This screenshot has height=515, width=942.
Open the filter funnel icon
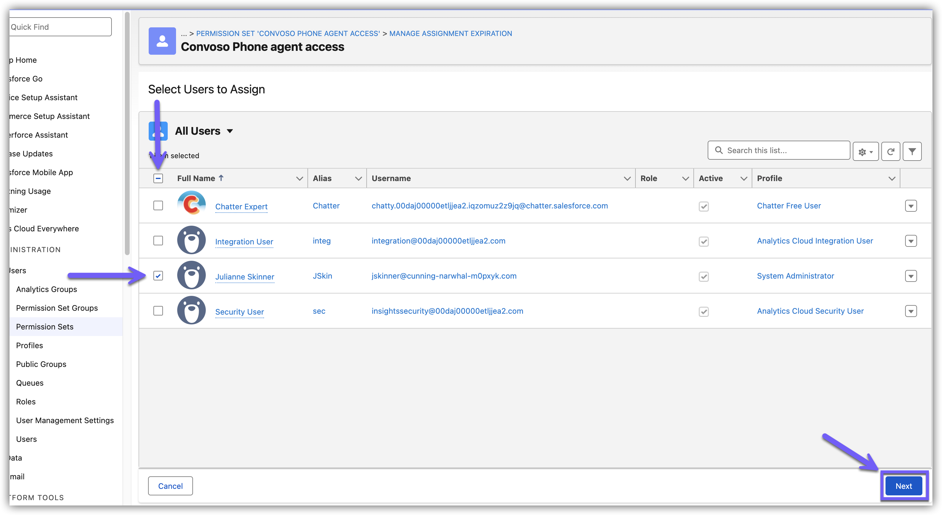coord(912,151)
